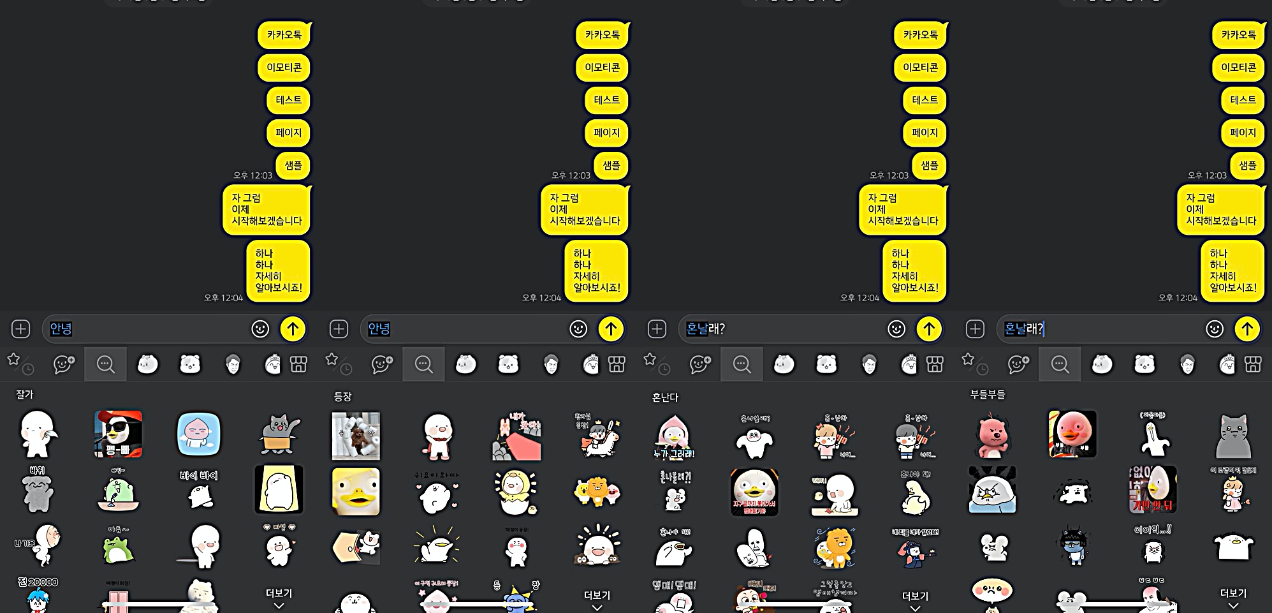
Task: Select the gray cat in box emoticon
Action: tap(279, 434)
